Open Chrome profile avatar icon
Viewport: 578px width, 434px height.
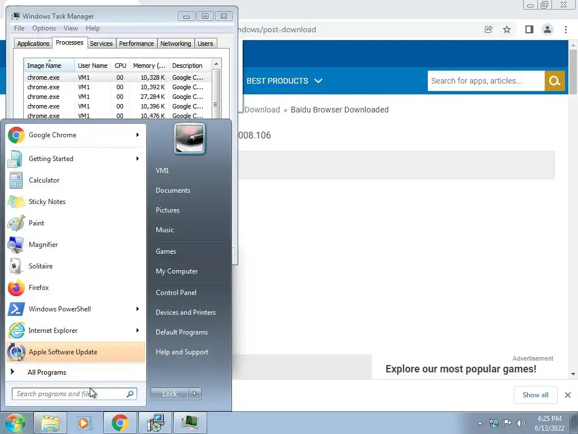[548, 29]
